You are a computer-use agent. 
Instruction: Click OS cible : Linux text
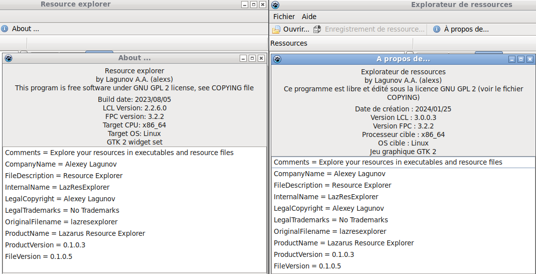click(403, 143)
